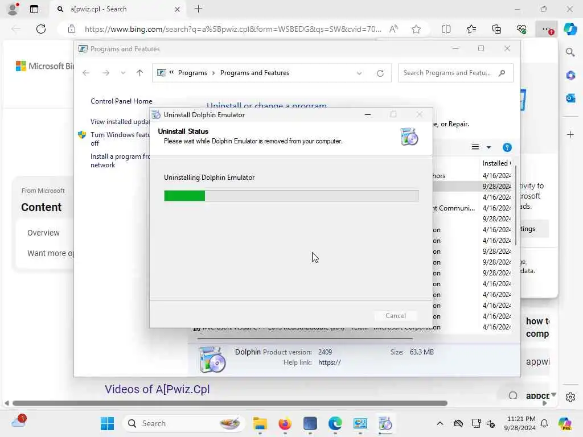Viewport: 583px width, 437px height.
Task: Open the notifications bell icon
Action: (x=544, y=423)
